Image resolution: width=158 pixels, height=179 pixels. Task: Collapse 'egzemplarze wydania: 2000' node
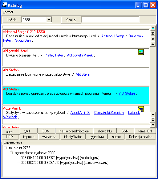pos(11,153)
